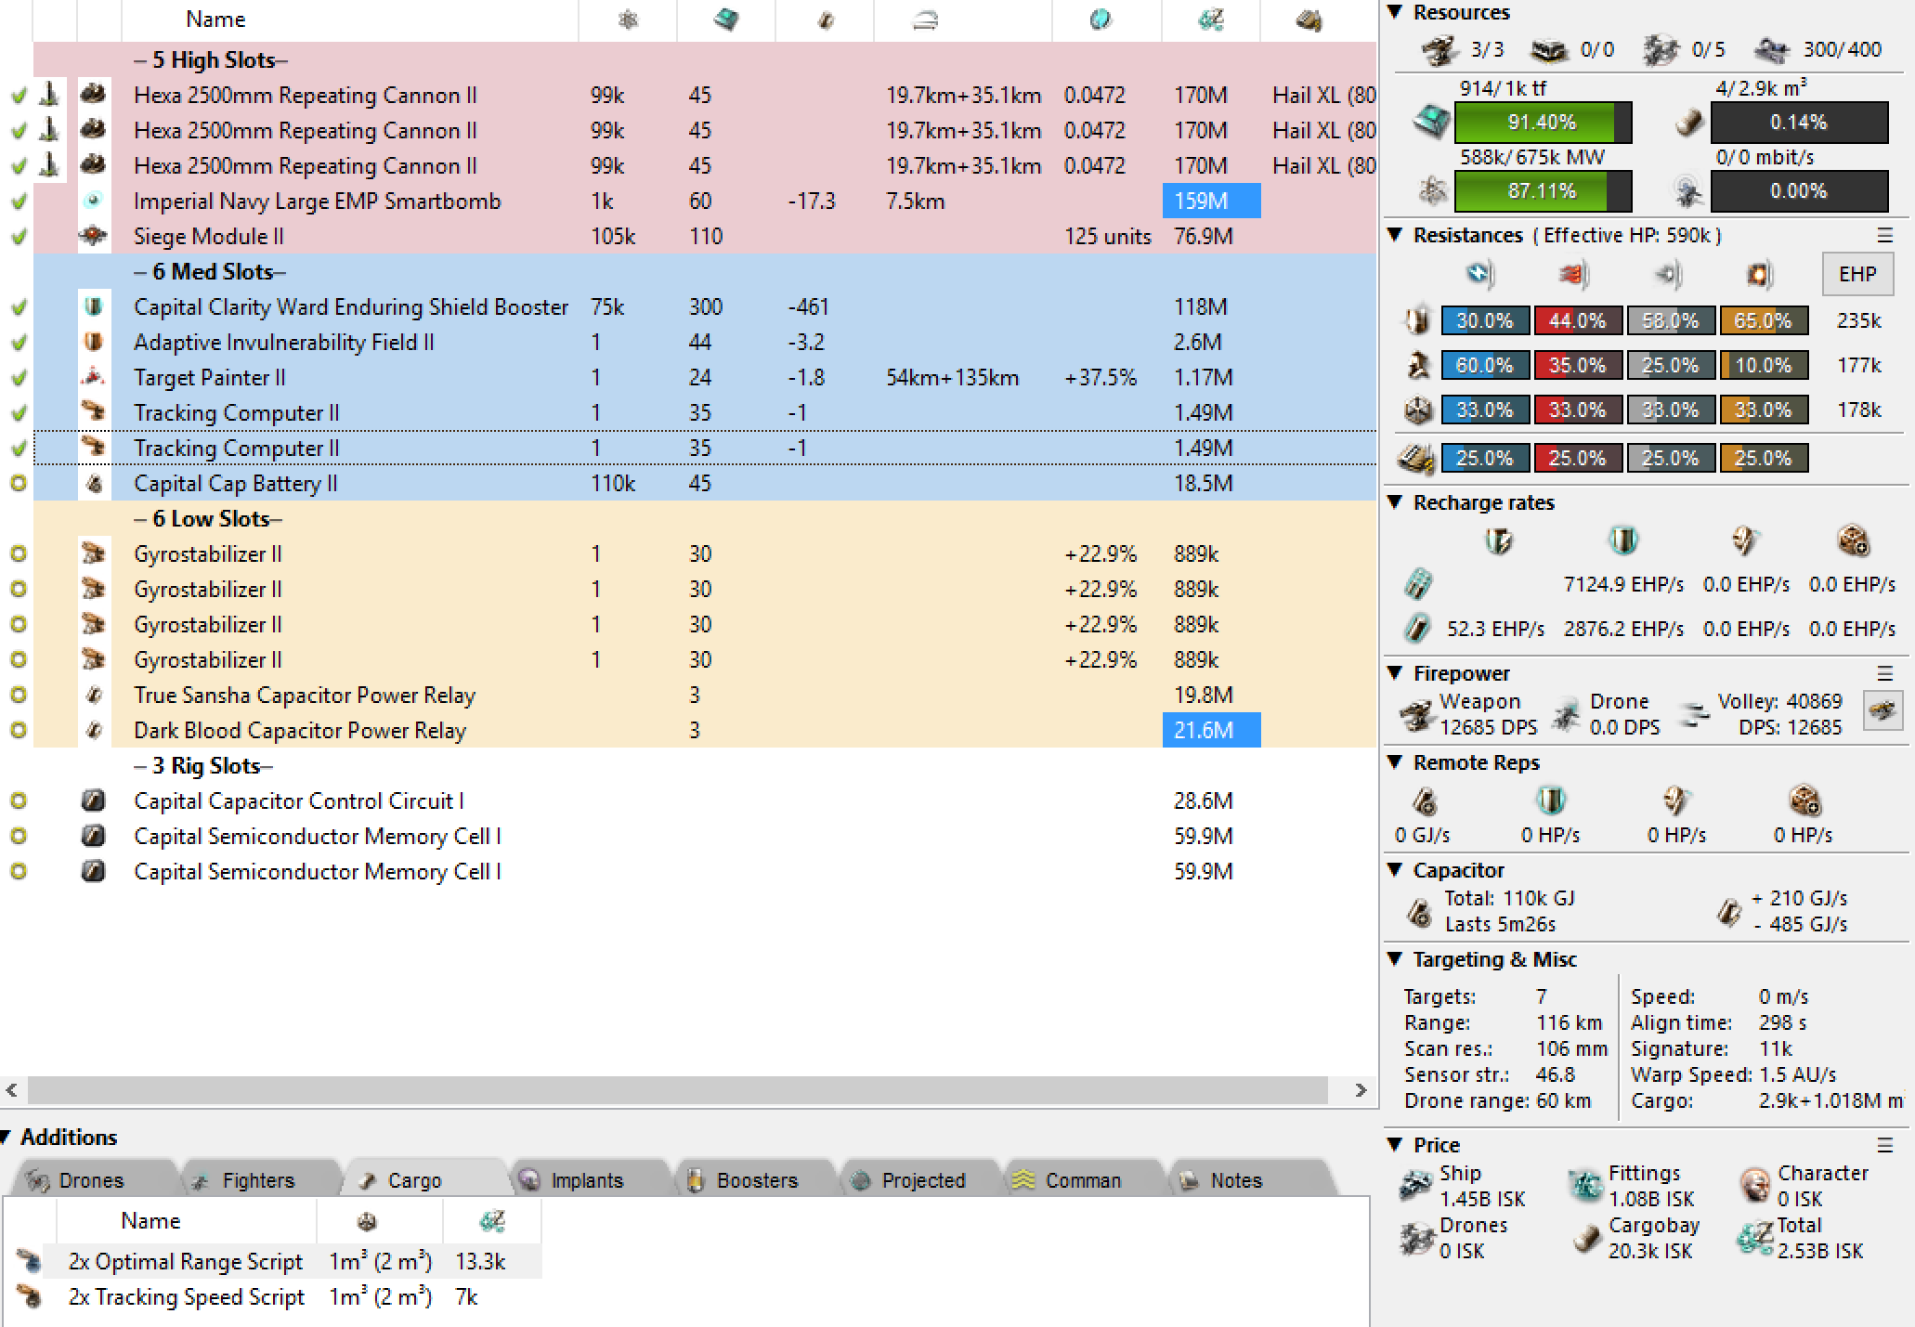Toggle the Siege Module II active state checkmark
1915x1327 pixels.
pos(19,237)
